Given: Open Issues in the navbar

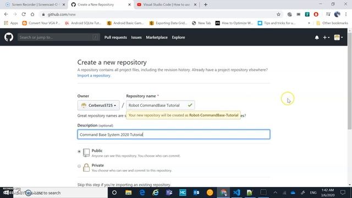Looking at the screenshot, I should [x=136, y=37].
